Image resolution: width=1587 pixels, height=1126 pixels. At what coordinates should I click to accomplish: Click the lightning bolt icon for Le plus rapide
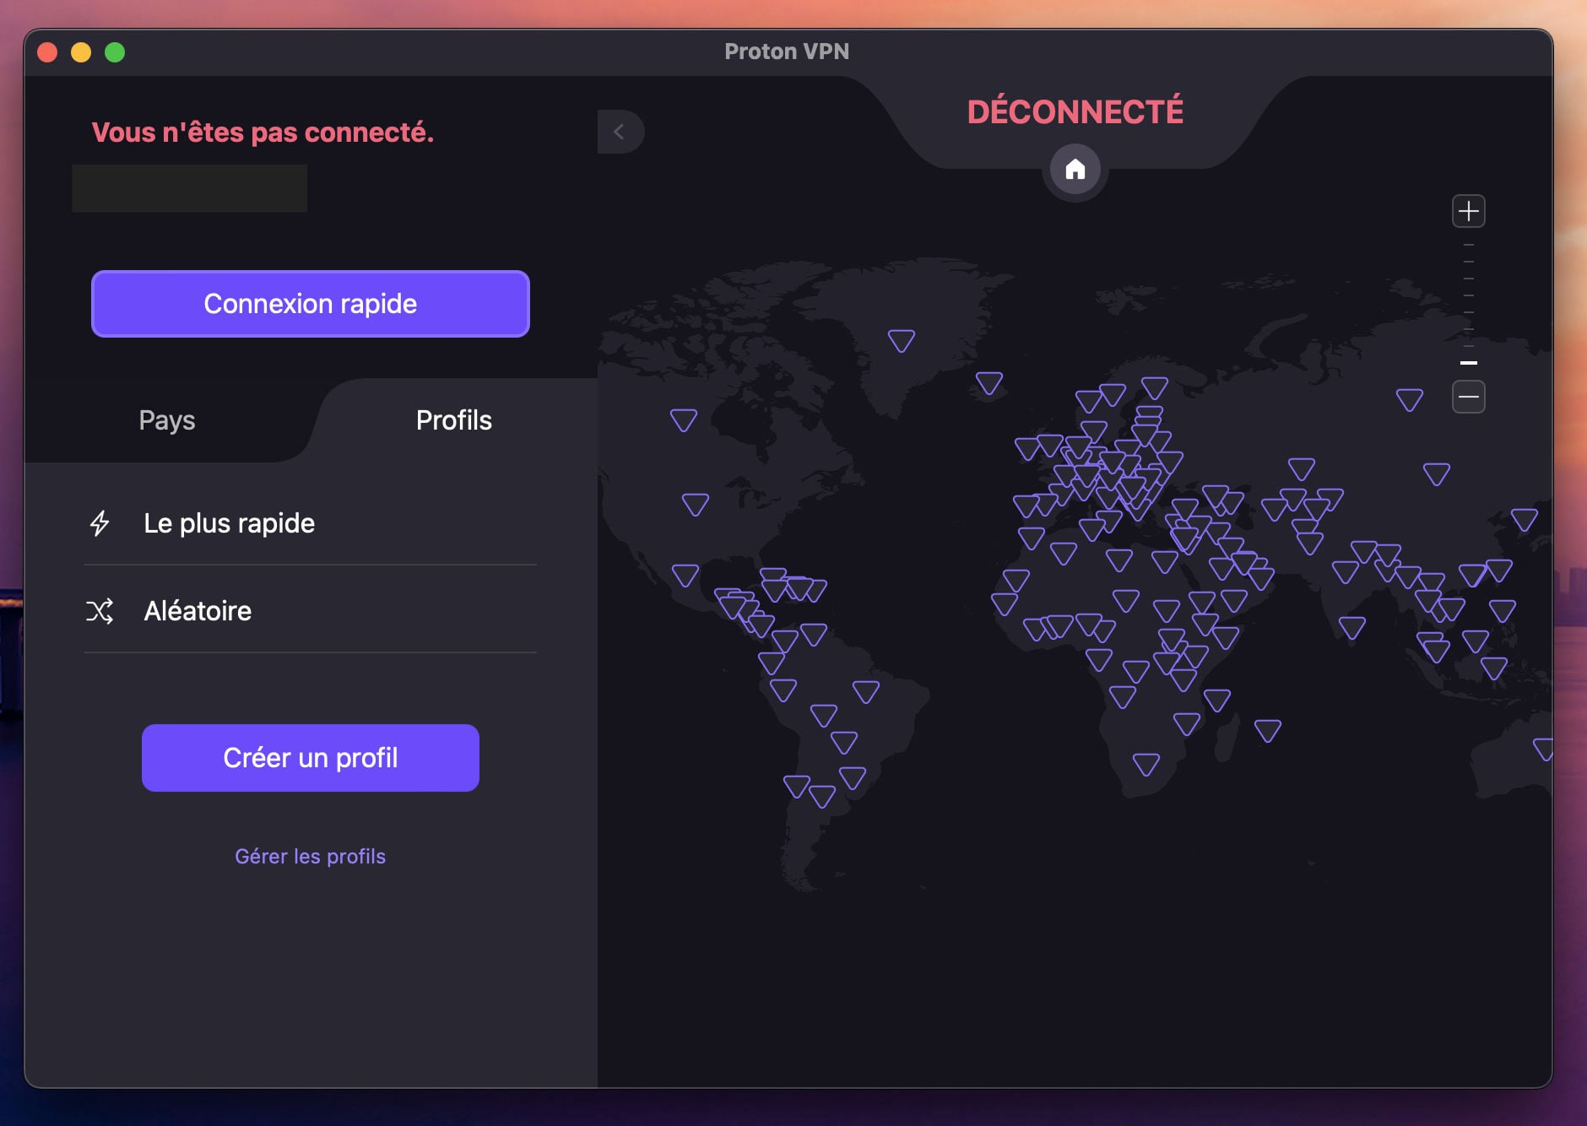pos(100,523)
